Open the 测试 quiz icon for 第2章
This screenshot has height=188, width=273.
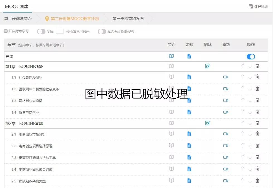[207, 123]
